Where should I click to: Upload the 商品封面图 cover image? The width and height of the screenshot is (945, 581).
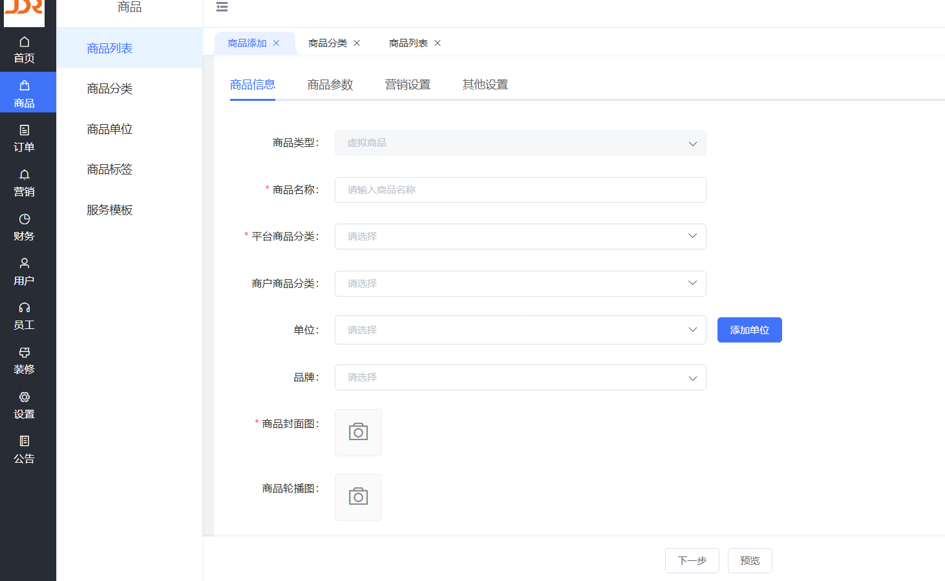click(358, 432)
